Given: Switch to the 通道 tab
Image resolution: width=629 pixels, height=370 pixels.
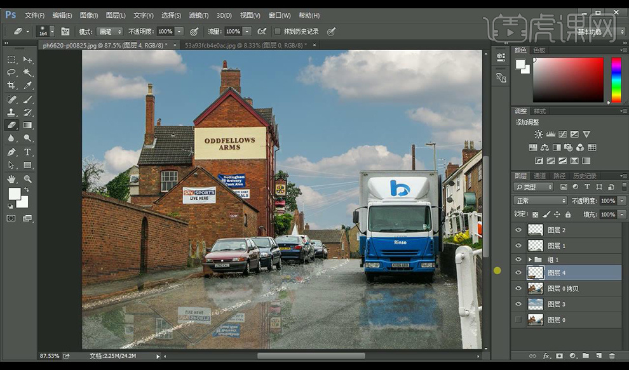Looking at the screenshot, I should 539,176.
